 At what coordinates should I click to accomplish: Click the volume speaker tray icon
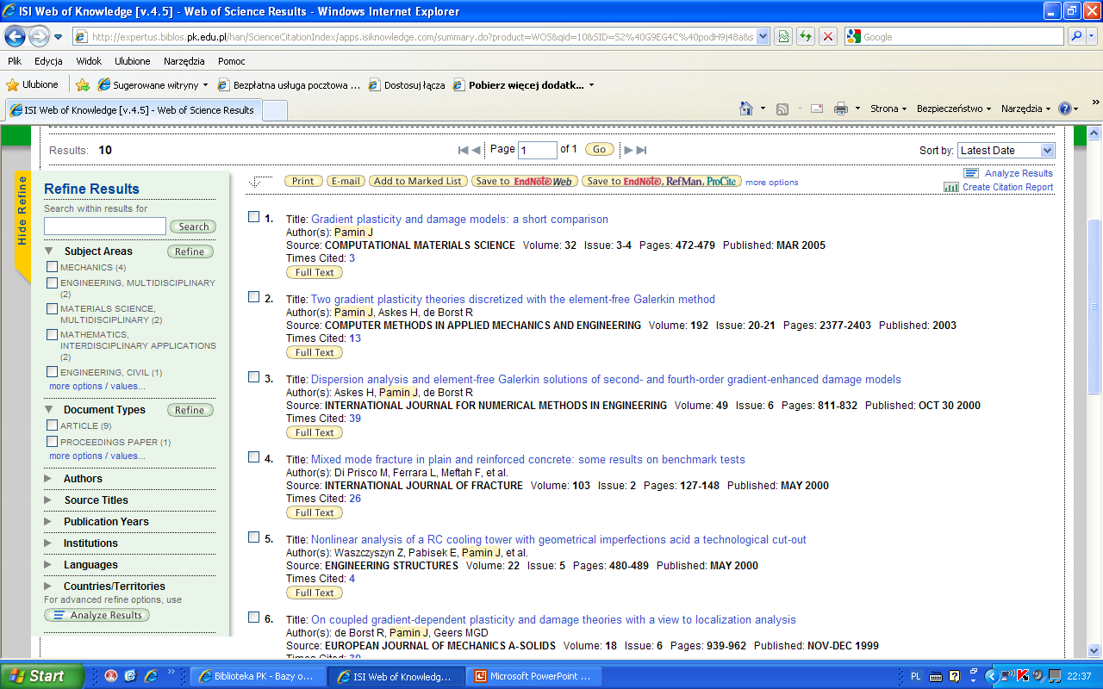pos(1038,676)
